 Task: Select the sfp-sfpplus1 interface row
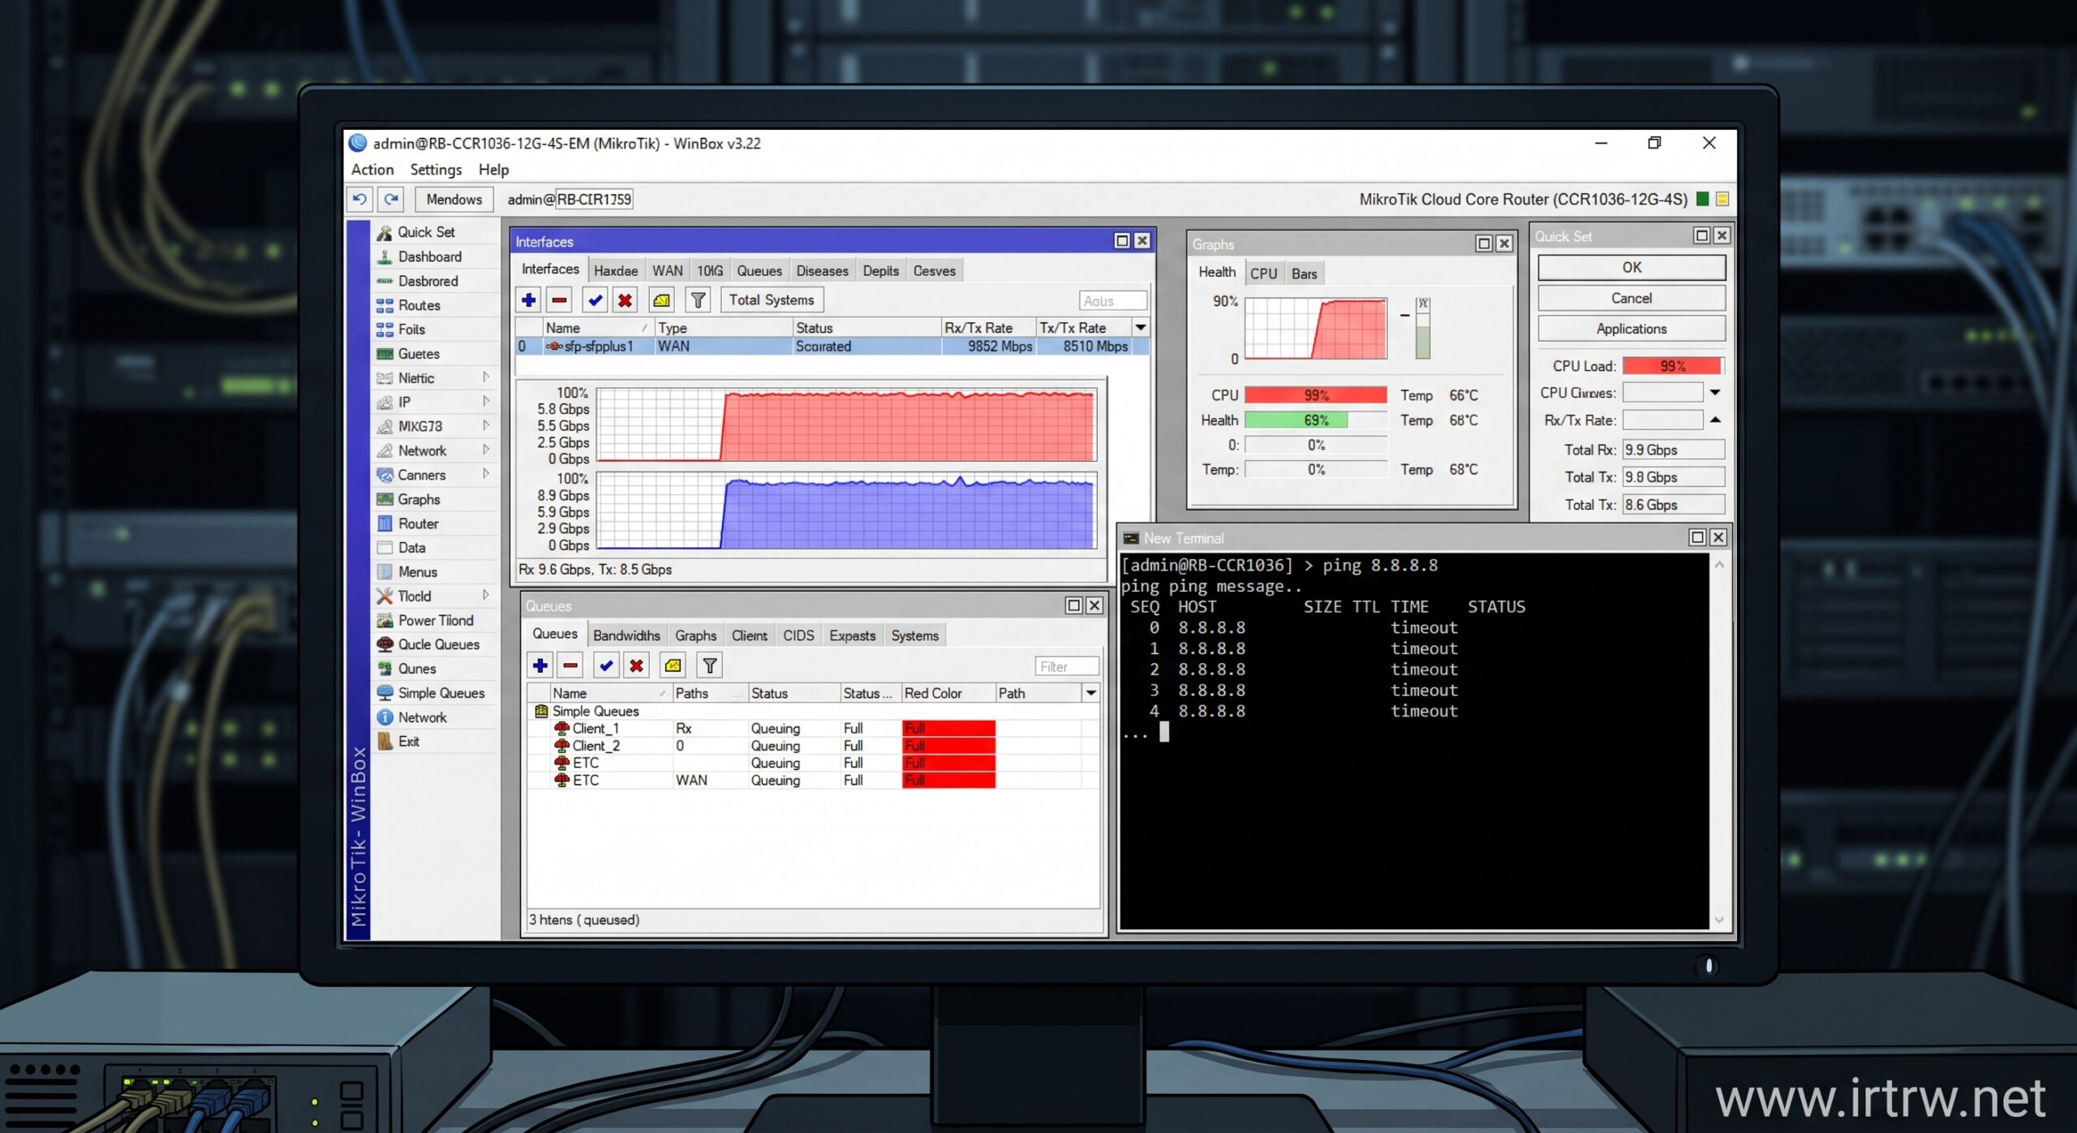(832, 347)
